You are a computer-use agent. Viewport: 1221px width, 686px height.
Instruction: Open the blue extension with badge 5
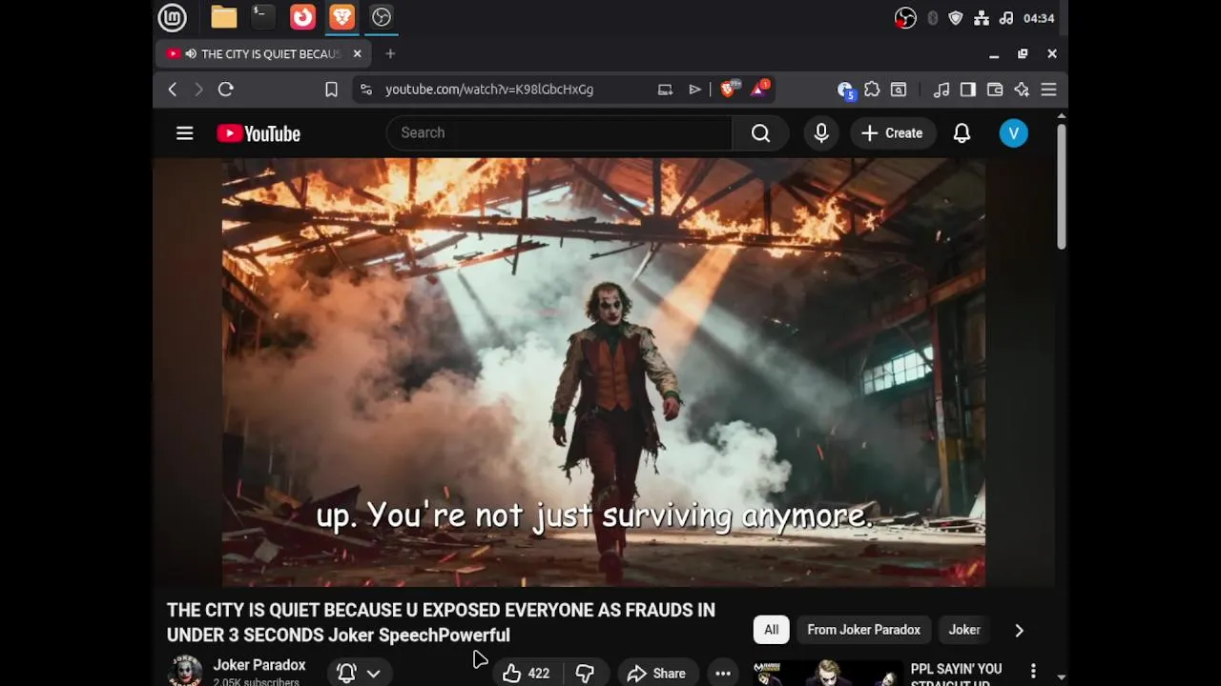coord(845,90)
